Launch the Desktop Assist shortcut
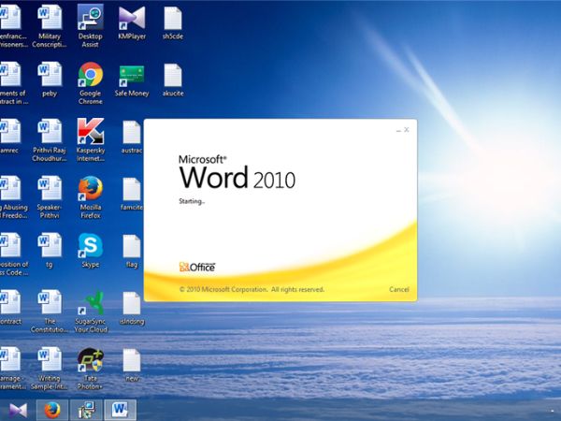This screenshot has width=561, height=421. click(90, 26)
